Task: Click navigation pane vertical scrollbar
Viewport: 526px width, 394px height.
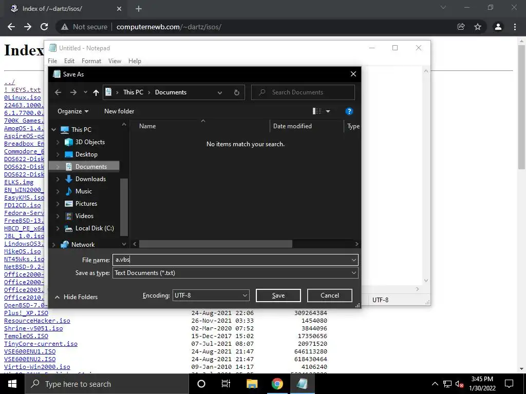Action: [124, 207]
